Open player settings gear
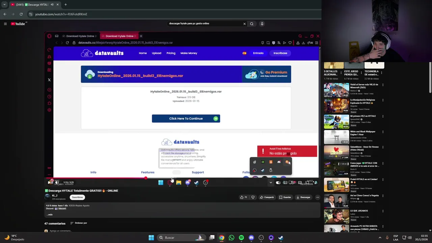The width and height of the screenshot is (432, 243). click(x=293, y=182)
